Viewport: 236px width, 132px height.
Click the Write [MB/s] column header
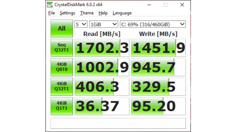coord(158,34)
